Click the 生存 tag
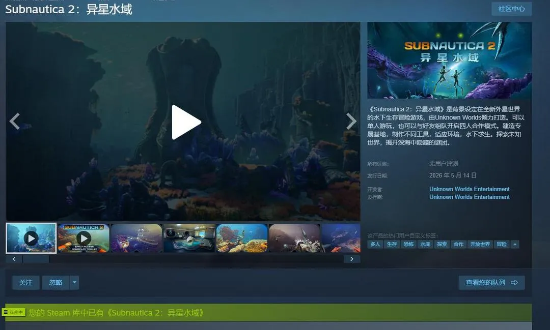This screenshot has height=330, width=550. coord(392,244)
